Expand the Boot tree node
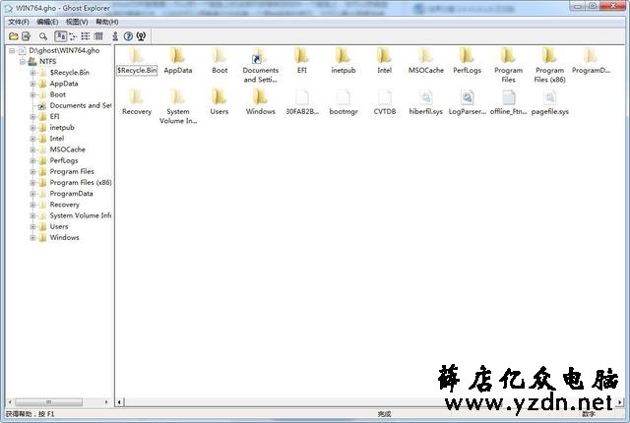Viewport: 630px width, 423px height. pos(32,94)
